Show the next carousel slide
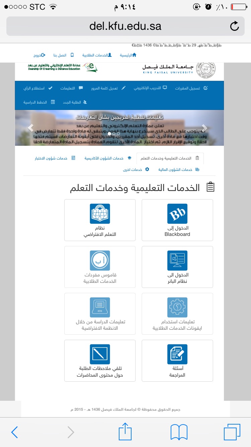The height and width of the screenshot is (447, 251). [x=205, y=128]
